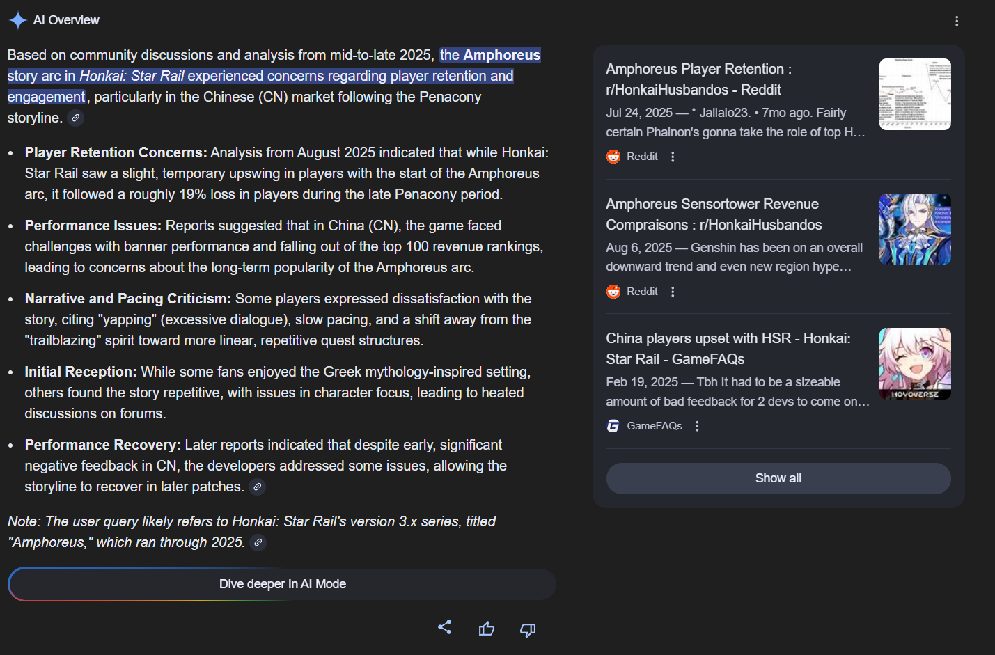Click Reddit icon under Sensortower Revenue result
The width and height of the screenshot is (995, 655).
click(613, 292)
